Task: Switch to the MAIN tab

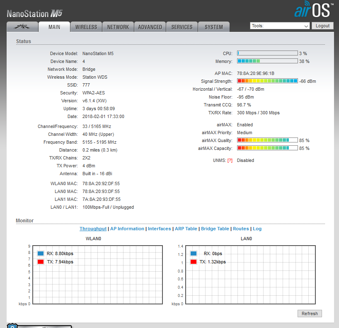Action: click(54, 27)
